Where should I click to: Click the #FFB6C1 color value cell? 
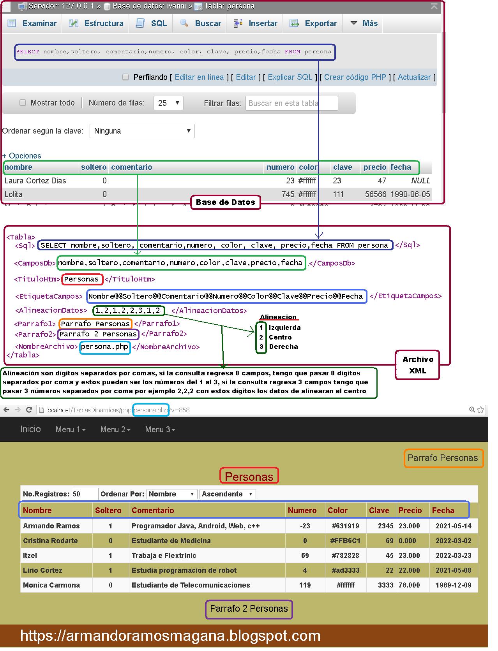click(345, 541)
